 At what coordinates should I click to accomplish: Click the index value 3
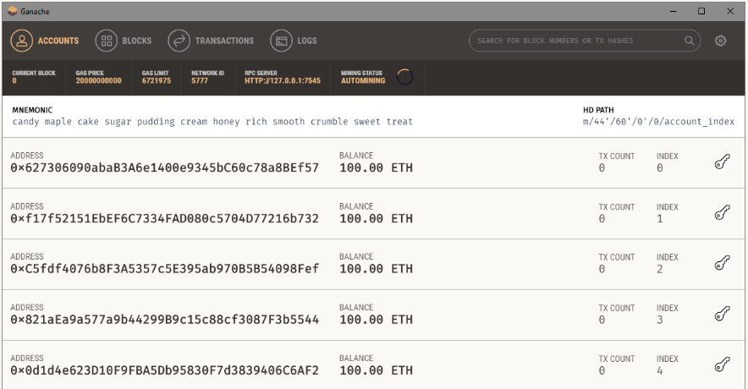659,320
